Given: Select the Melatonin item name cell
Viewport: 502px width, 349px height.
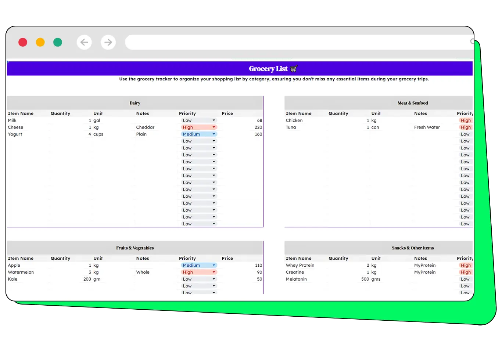Looking at the screenshot, I should (x=296, y=279).
